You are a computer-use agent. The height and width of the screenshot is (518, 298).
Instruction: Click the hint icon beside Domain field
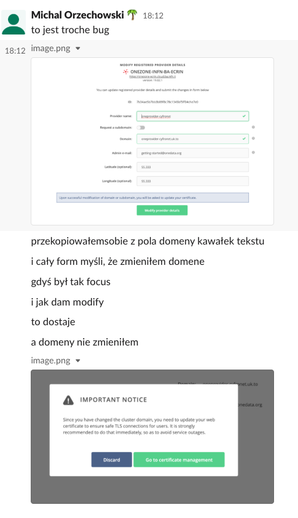253,139
